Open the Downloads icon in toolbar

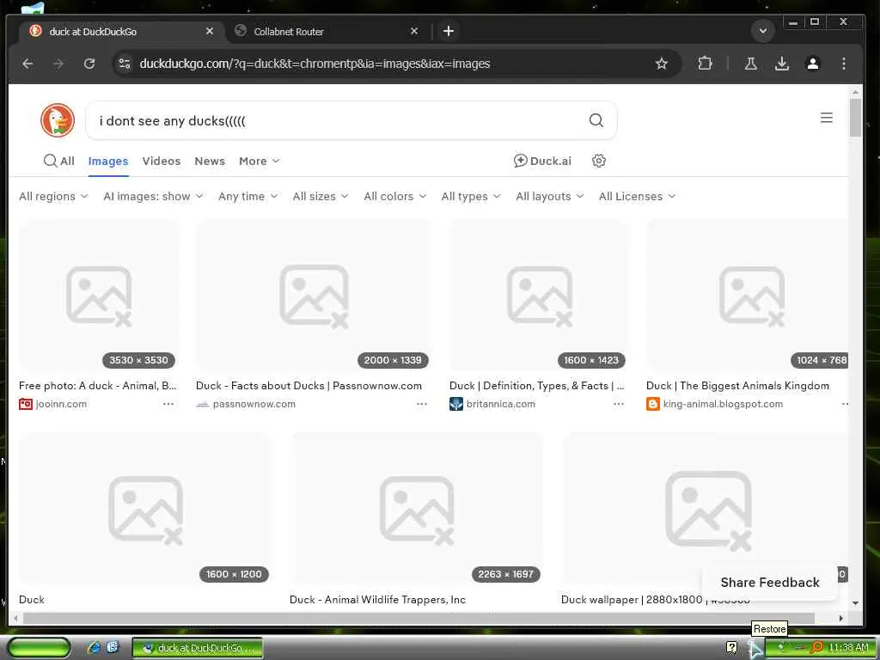782,64
